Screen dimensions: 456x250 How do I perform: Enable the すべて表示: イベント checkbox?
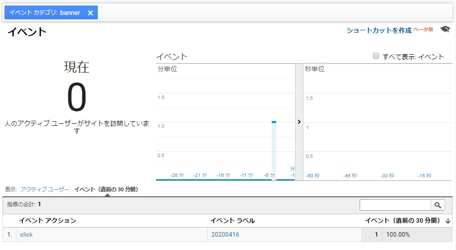[x=376, y=56]
